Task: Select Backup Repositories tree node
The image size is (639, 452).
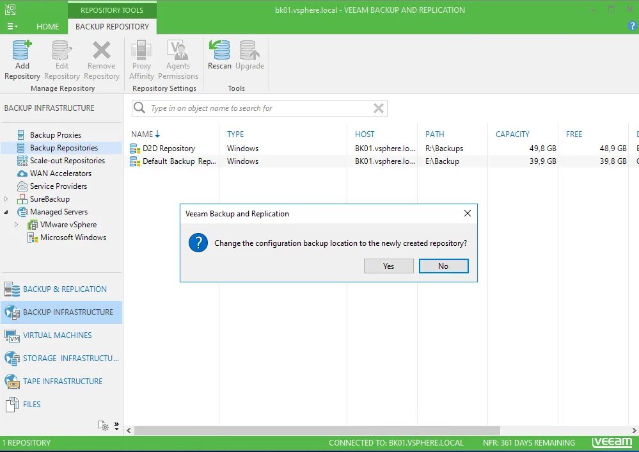Action: tap(63, 148)
